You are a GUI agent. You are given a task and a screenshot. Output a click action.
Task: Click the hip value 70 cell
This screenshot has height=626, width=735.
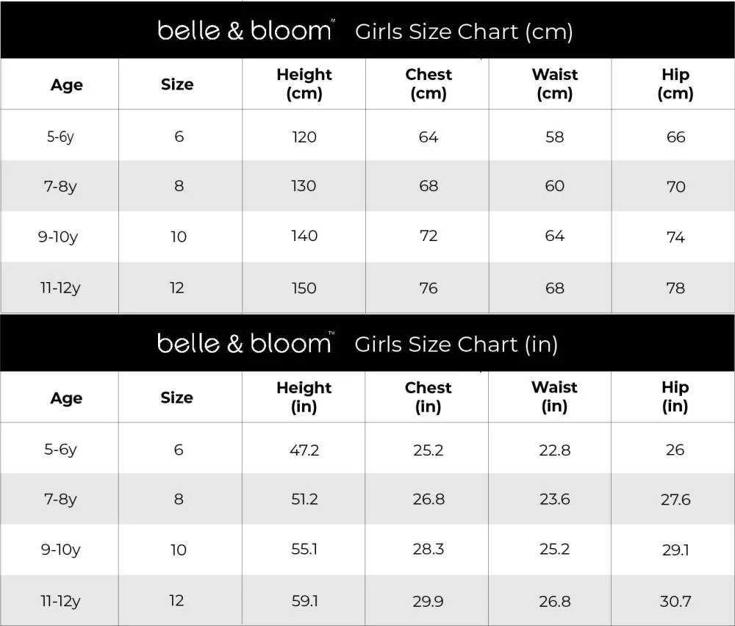pyautogui.click(x=675, y=187)
